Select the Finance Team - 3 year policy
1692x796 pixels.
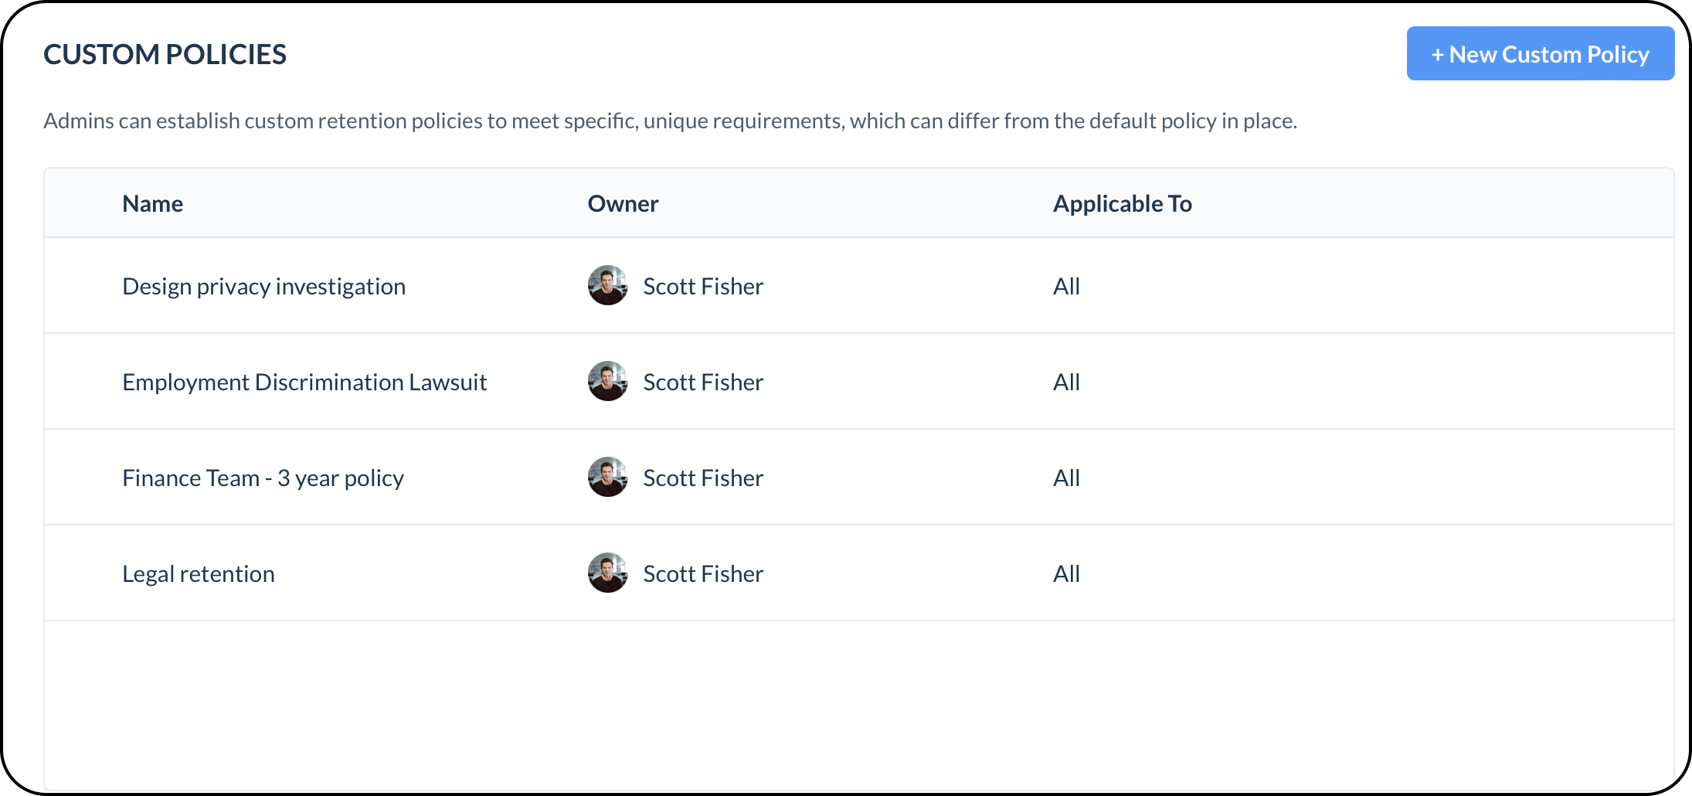(x=263, y=478)
